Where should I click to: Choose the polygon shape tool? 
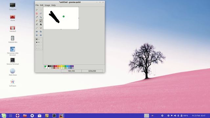(x=41, y=31)
